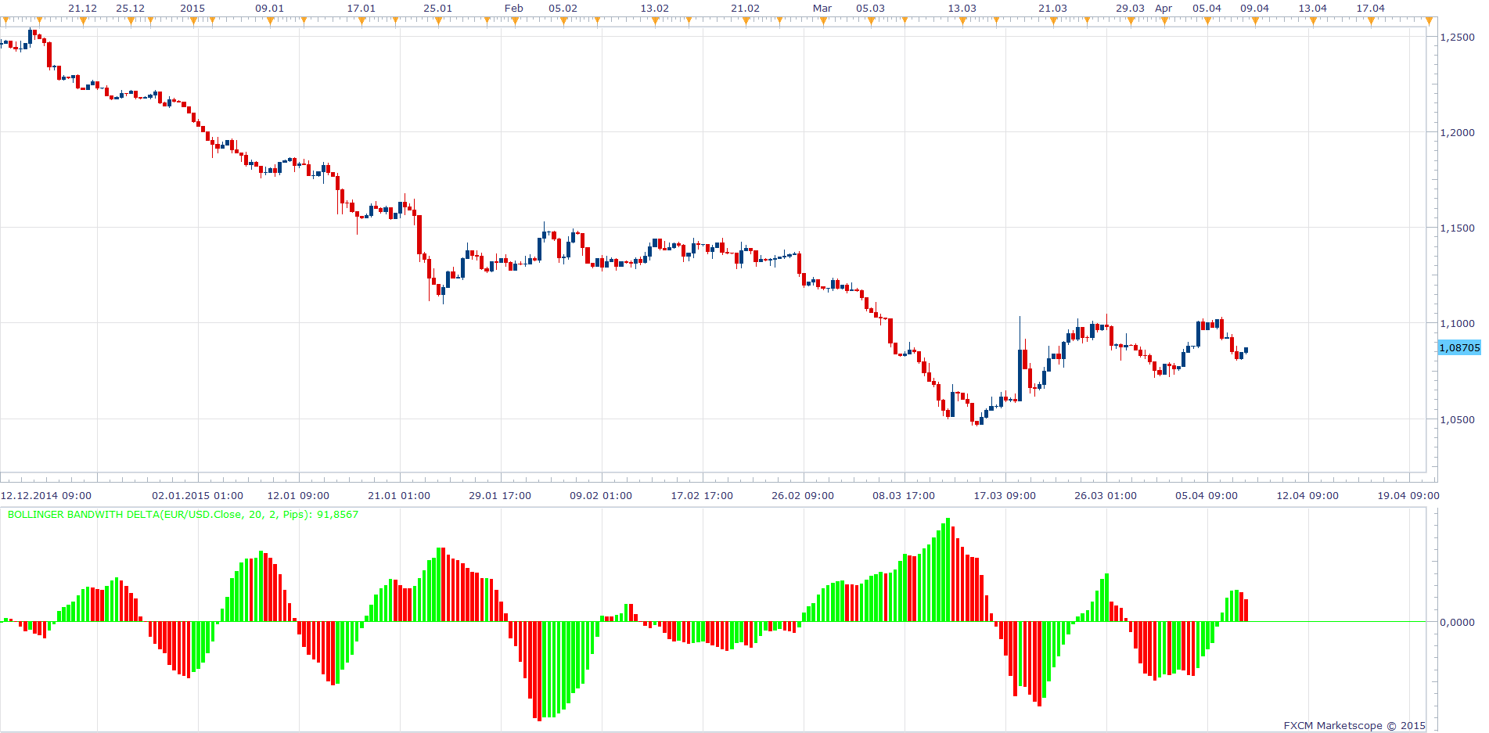Click the orange marker under the 09.01 date
Image resolution: width=1489 pixels, height=733 pixels.
click(x=270, y=21)
